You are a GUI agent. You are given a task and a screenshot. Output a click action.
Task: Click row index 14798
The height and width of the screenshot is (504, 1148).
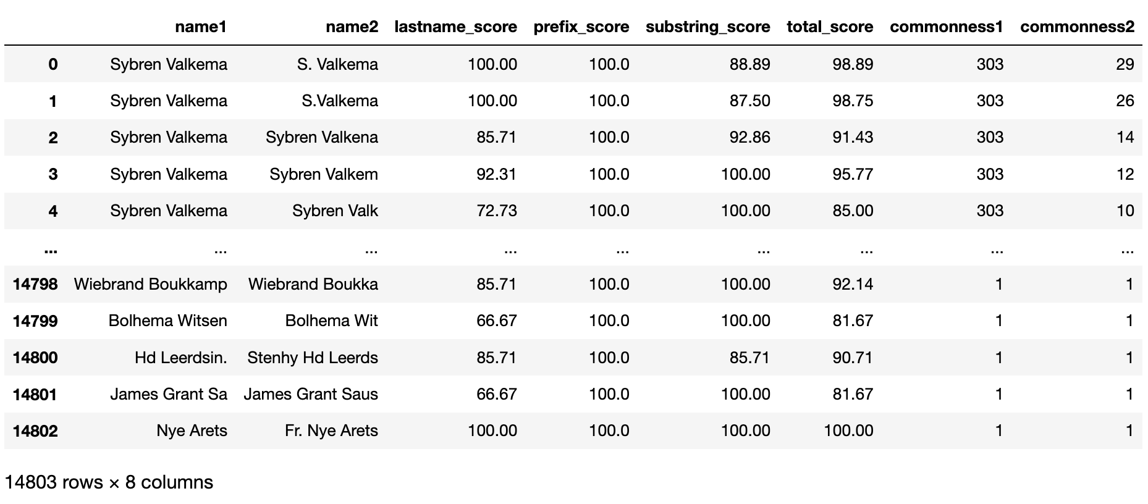coord(35,284)
